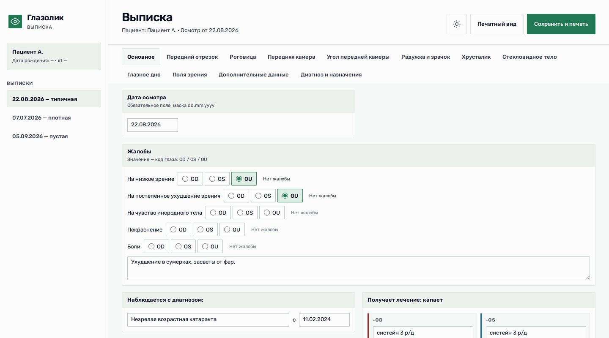This screenshot has width=609, height=338.
Task: Click the Жалобы section header
Action: click(x=359, y=155)
